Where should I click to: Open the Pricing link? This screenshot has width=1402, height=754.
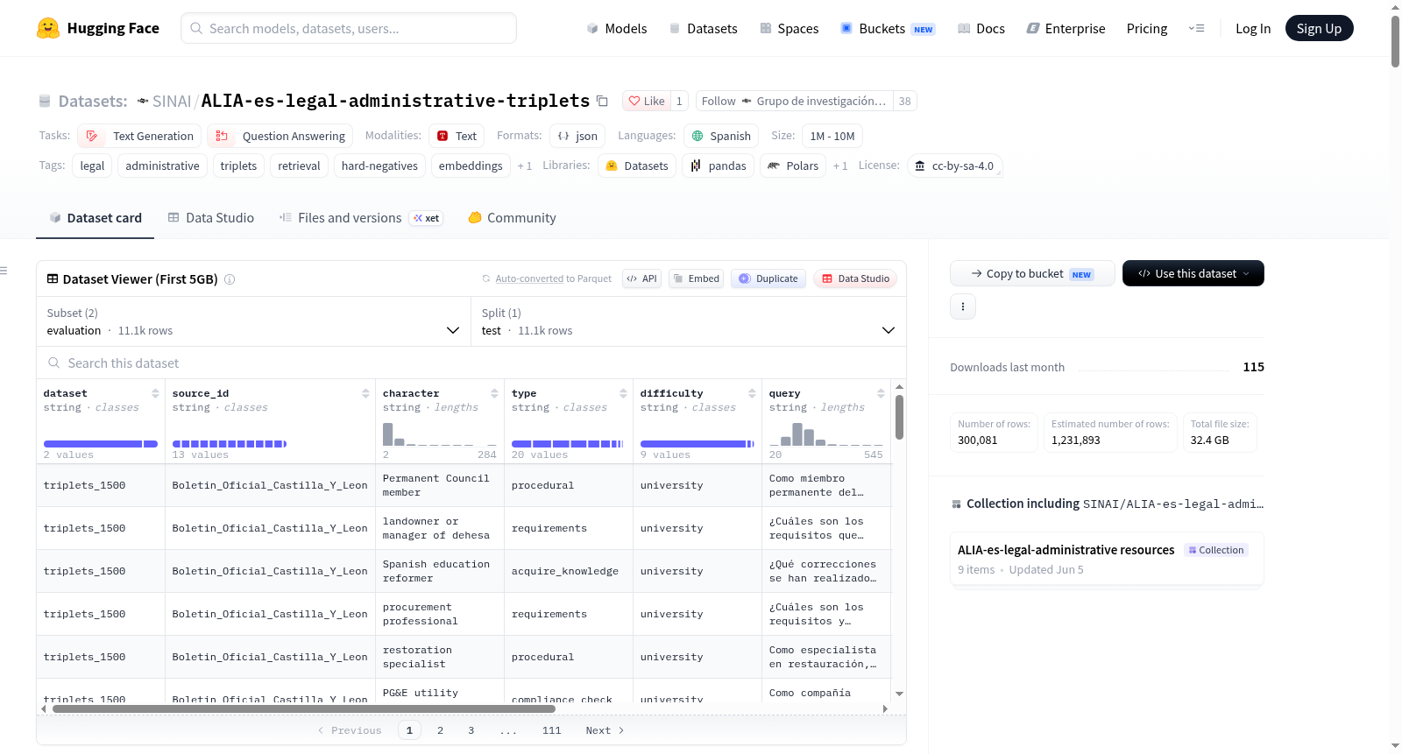pos(1147,28)
